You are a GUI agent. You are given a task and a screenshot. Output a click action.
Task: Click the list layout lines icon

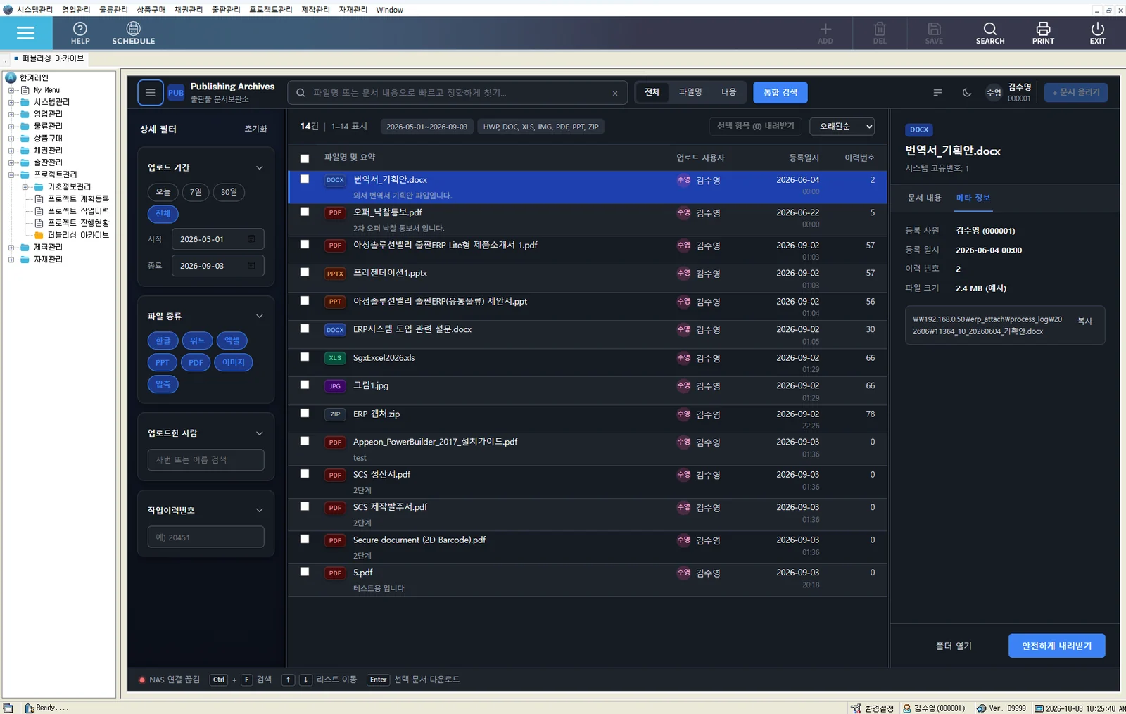point(937,92)
